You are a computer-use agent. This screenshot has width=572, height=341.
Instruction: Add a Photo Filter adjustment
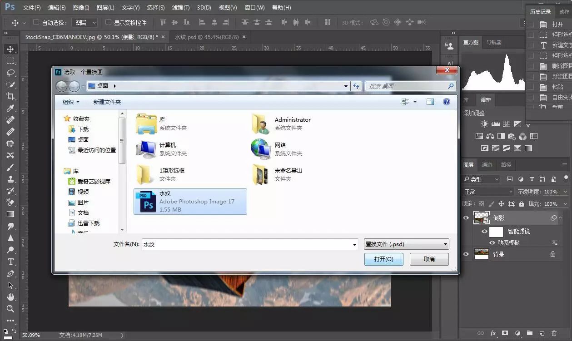pos(512,136)
